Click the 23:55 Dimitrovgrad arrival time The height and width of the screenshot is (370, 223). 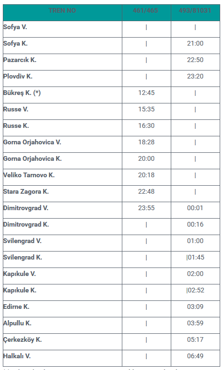[146, 208]
